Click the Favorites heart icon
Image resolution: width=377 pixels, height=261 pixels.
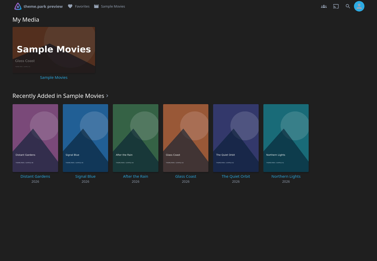[x=70, y=6]
